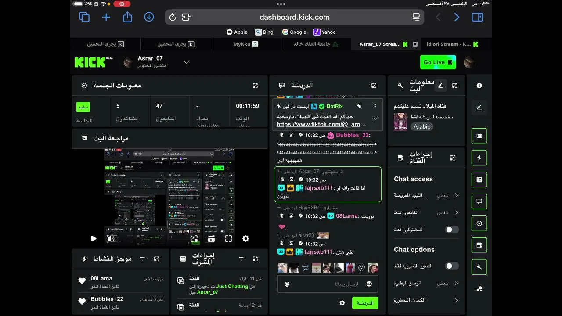Expand the Asrar_07 channel switcher
Viewport: 562px width, 316px height.
pos(186,62)
